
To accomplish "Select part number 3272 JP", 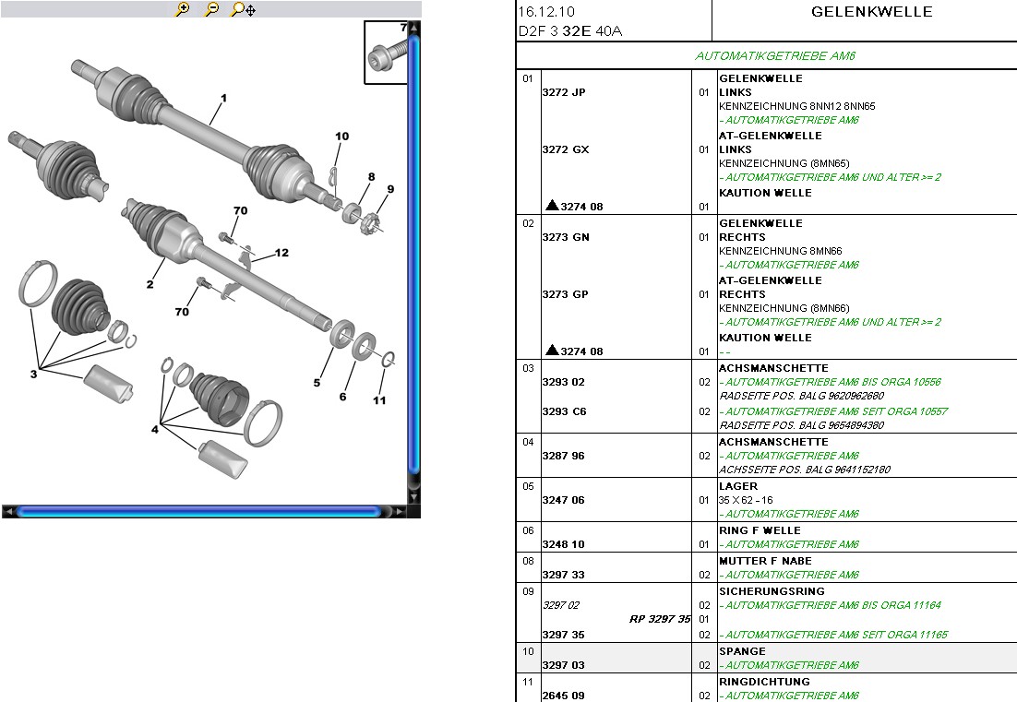I will 563,92.
